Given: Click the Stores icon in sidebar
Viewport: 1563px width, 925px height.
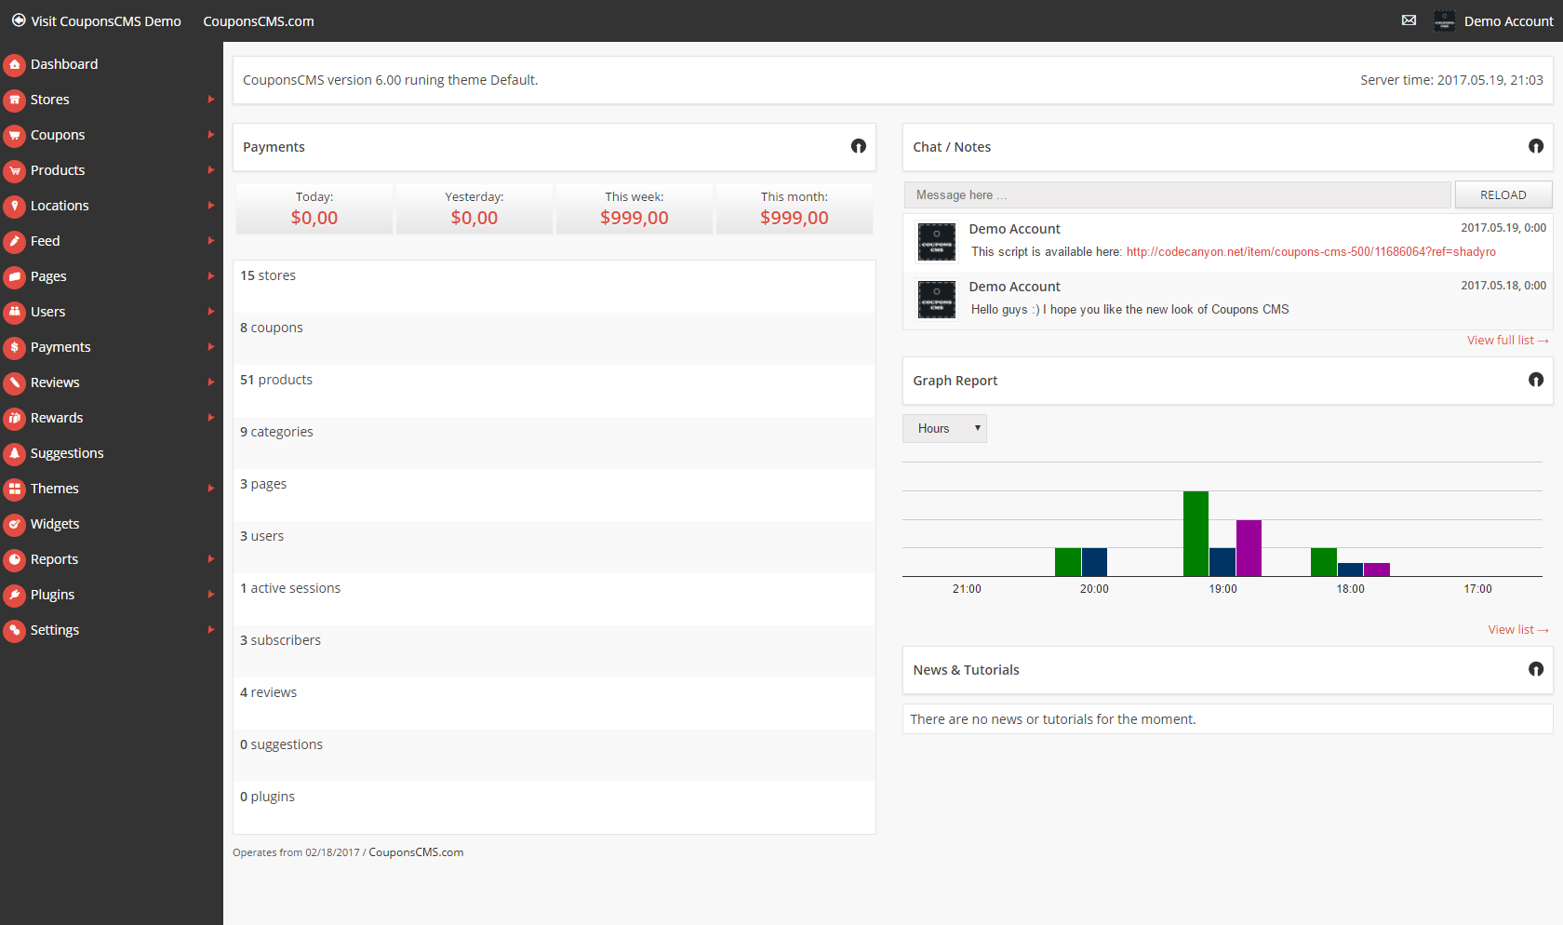Looking at the screenshot, I should pos(15,100).
